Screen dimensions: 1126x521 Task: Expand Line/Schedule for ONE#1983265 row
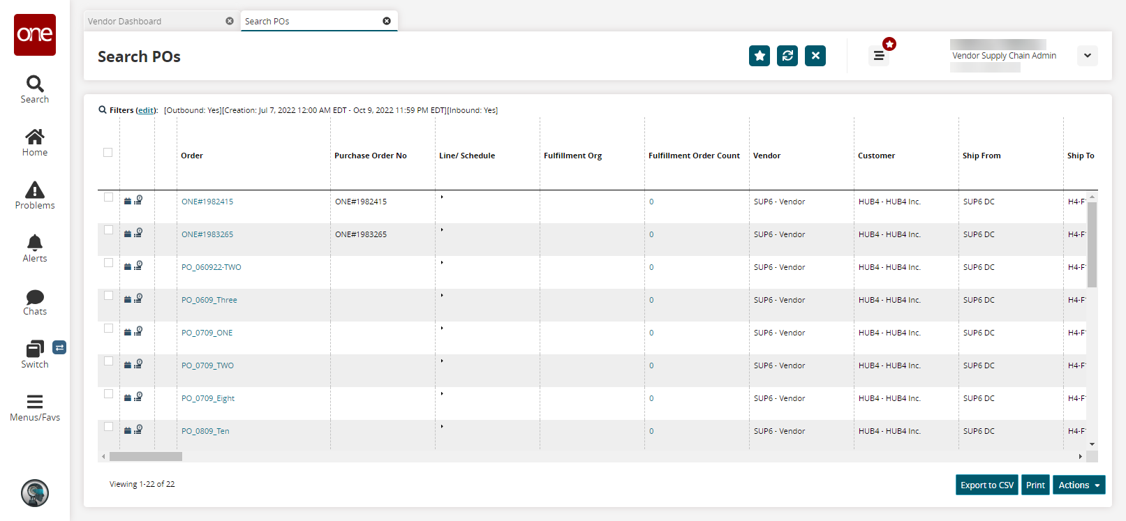pyautogui.click(x=442, y=229)
